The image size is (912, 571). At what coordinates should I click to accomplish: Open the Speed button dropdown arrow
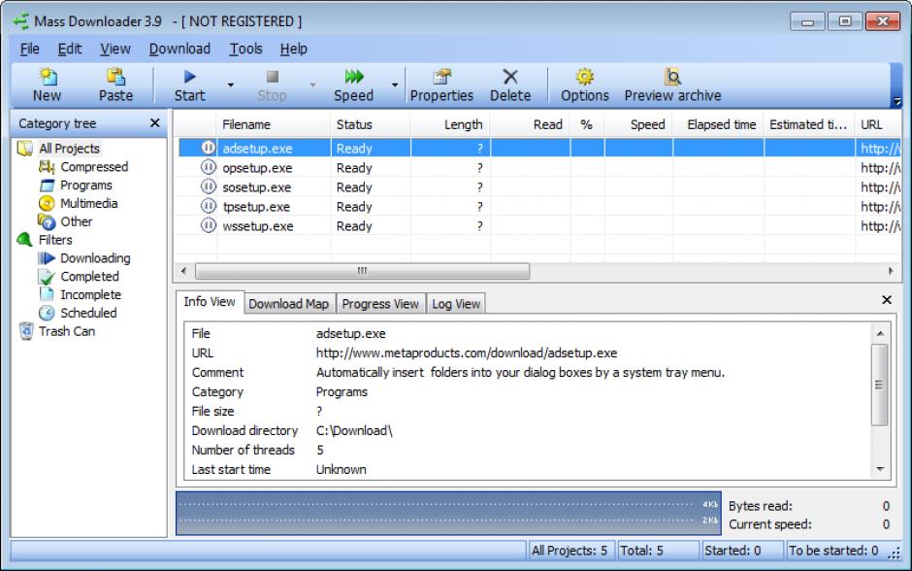point(395,85)
